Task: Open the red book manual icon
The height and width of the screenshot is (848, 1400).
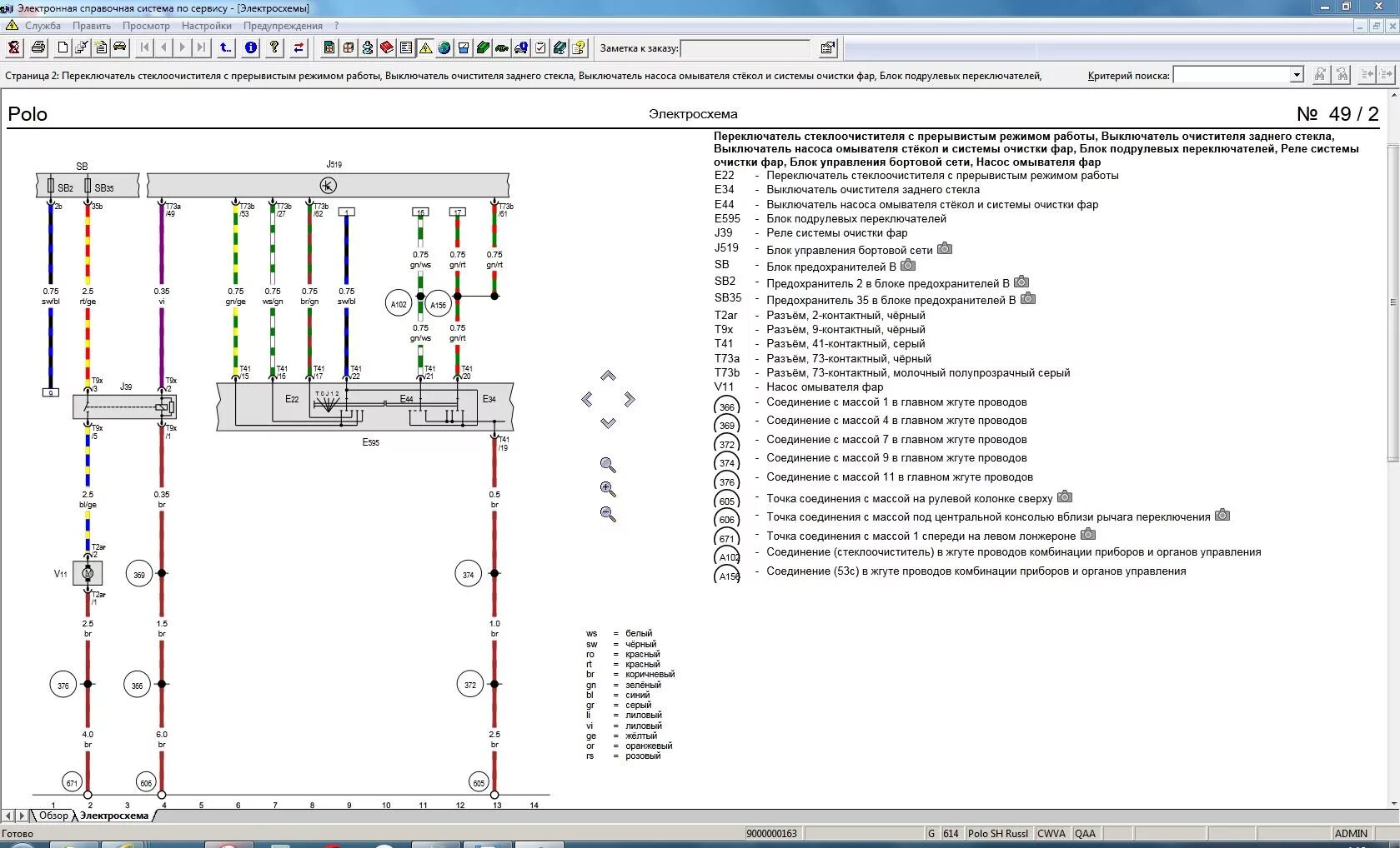Action: coord(387,47)
